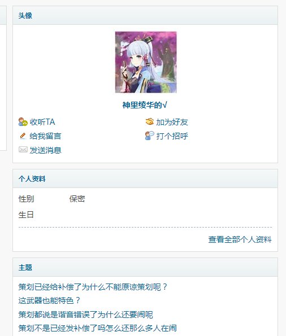Screen dimensions: 286x336
Task: Open the 给我留言 link
Action: [45, 136]
